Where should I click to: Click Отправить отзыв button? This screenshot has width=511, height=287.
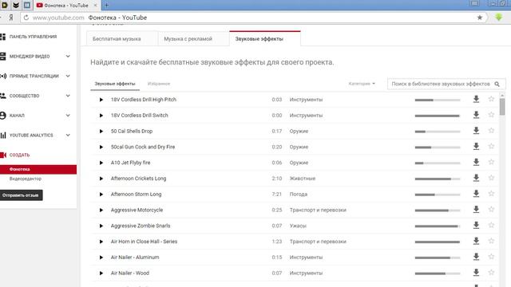[21, 195]
